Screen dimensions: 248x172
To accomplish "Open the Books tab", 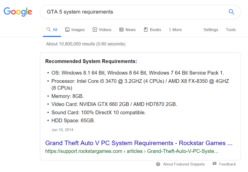I will pyautogui.click(x=153, y=30).
